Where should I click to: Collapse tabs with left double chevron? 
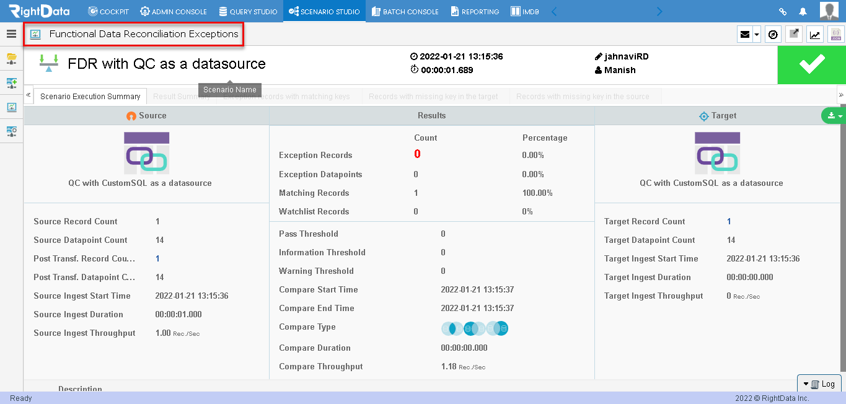29,95
